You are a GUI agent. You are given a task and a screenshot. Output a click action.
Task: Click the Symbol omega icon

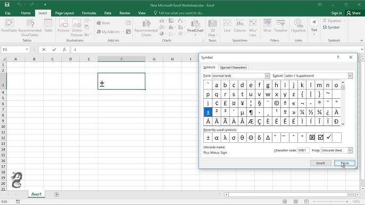[325, 27]
